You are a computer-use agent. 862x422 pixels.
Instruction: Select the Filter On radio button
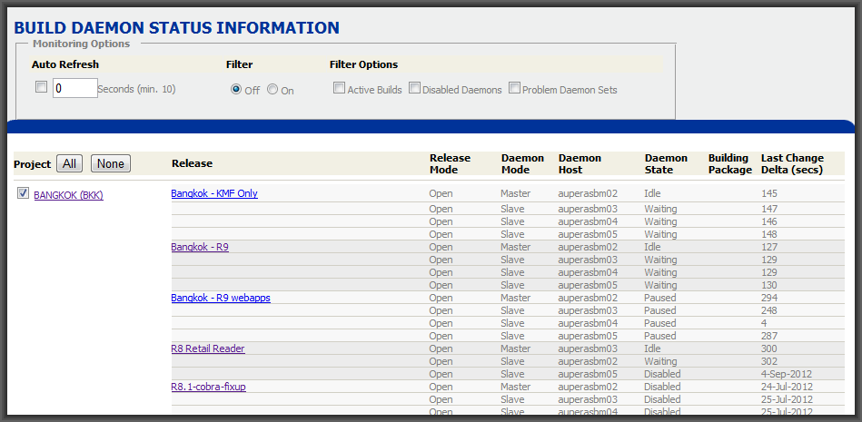[272, 90]
